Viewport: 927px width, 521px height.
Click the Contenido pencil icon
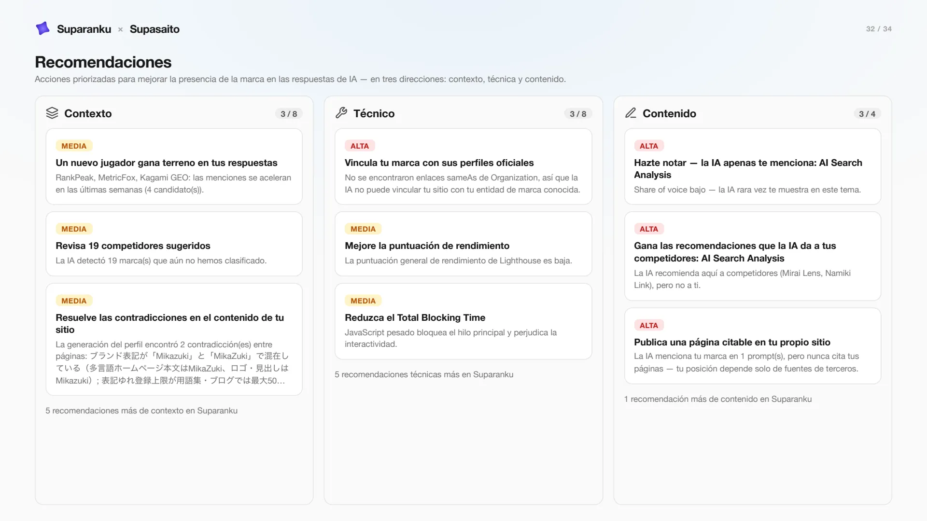point(631,113)
